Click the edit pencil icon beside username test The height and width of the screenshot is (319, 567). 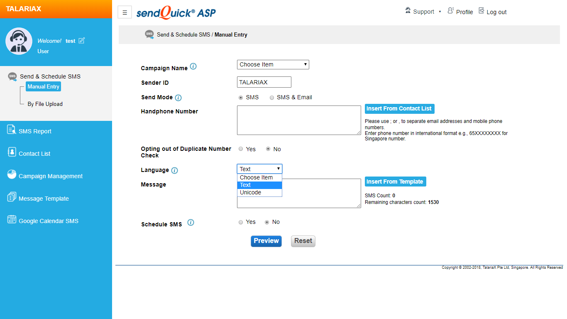coord(81,40)
